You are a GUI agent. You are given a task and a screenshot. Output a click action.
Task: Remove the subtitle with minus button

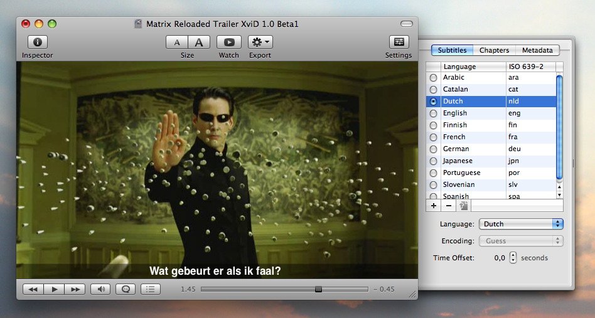[449, 206]
